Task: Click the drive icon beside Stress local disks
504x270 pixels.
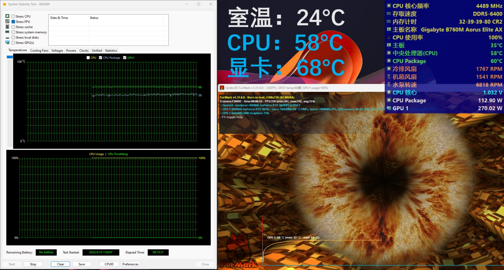Action: tap(7, 37)
